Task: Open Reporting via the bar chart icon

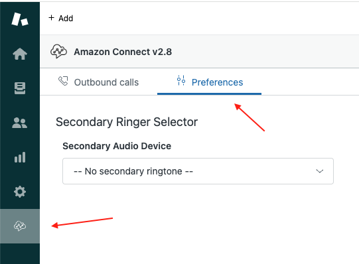Action: tap(20, 157)
